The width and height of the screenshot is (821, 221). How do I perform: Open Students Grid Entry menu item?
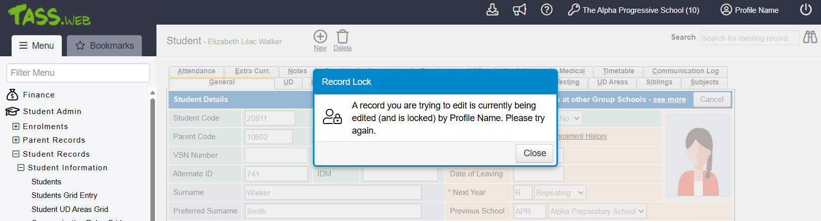coord(64,195)
